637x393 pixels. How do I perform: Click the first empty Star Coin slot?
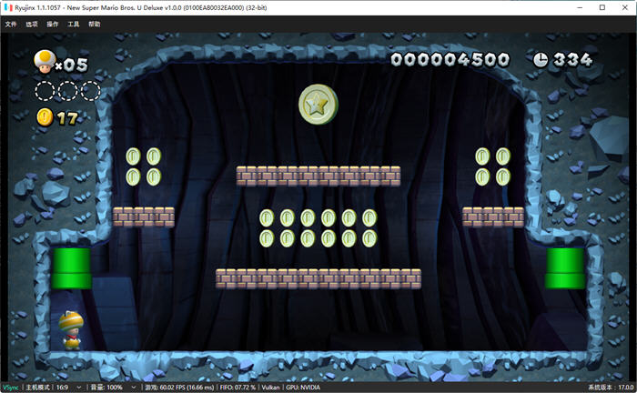[x=45, y=91]
